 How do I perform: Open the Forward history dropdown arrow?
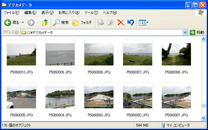[38, 23]
